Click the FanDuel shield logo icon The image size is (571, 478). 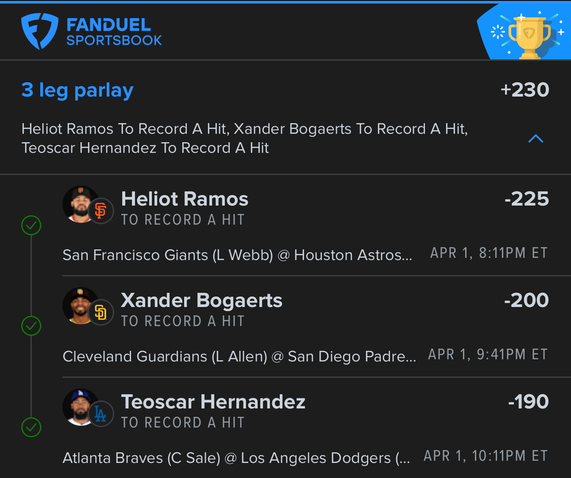(x=40, y=31)
